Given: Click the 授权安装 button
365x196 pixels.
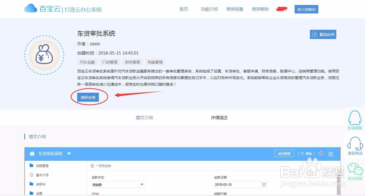Looking at the screenshot, I should [x=88, y=97].
